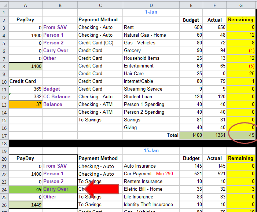Click the Streaming Service cell

(151, 89)
